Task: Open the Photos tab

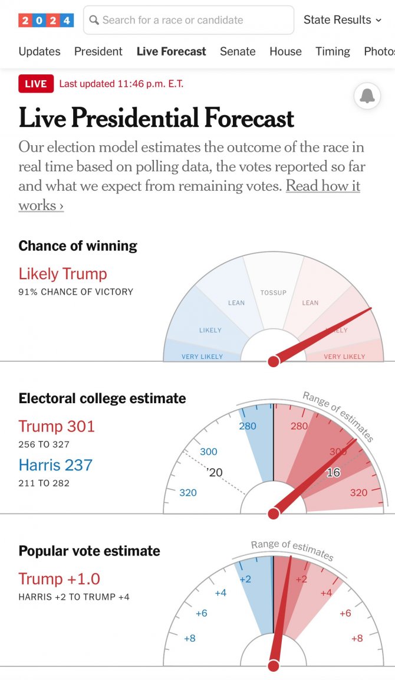Action: (380, 51)
